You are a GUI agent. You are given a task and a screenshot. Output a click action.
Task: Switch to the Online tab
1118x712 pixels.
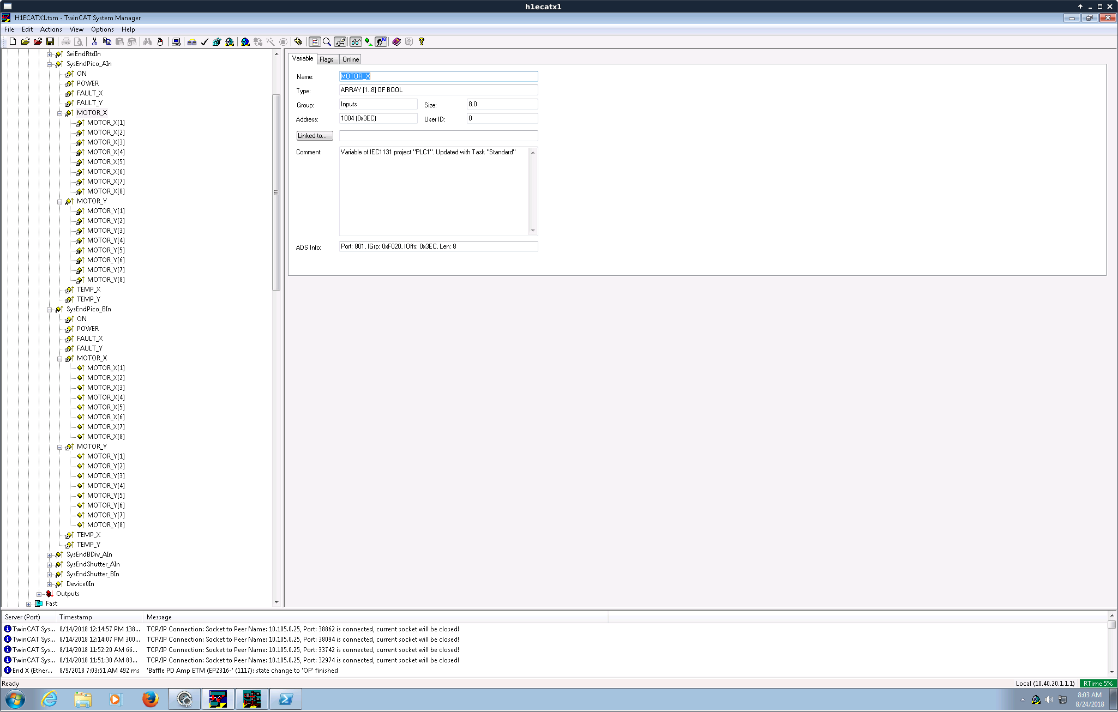click(x=351, y=59)
